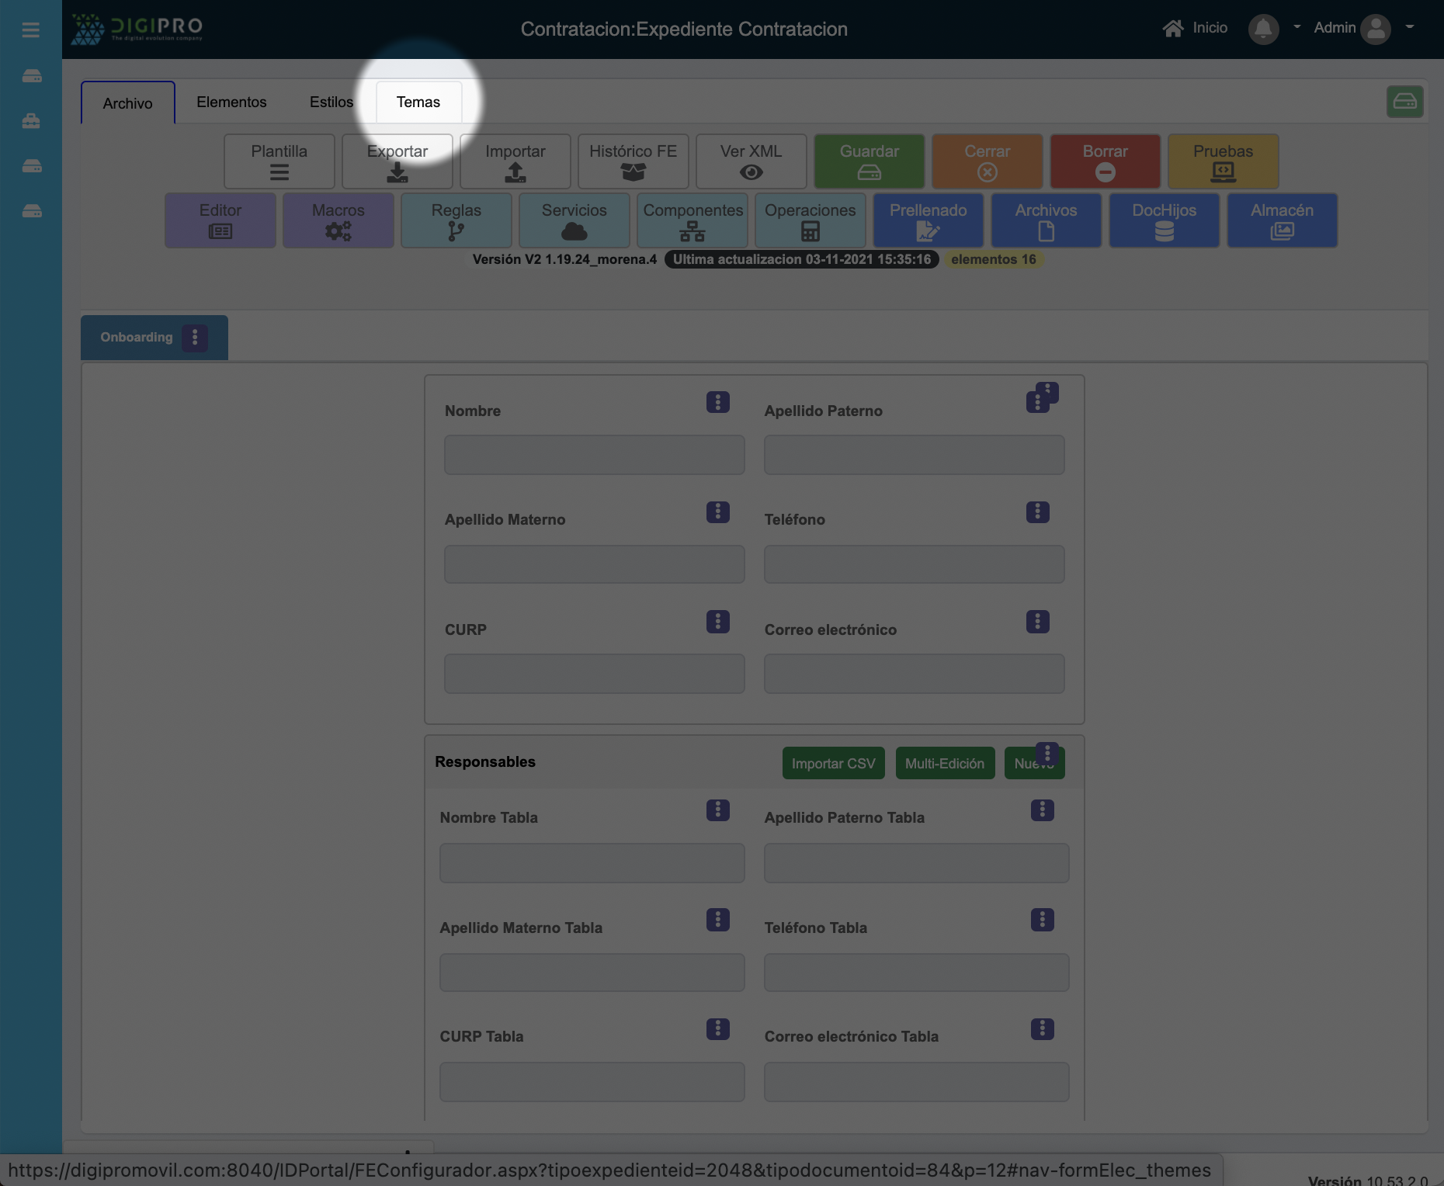
Task: Open the Operaciones calculator tool
Action: tap(810, 220)
